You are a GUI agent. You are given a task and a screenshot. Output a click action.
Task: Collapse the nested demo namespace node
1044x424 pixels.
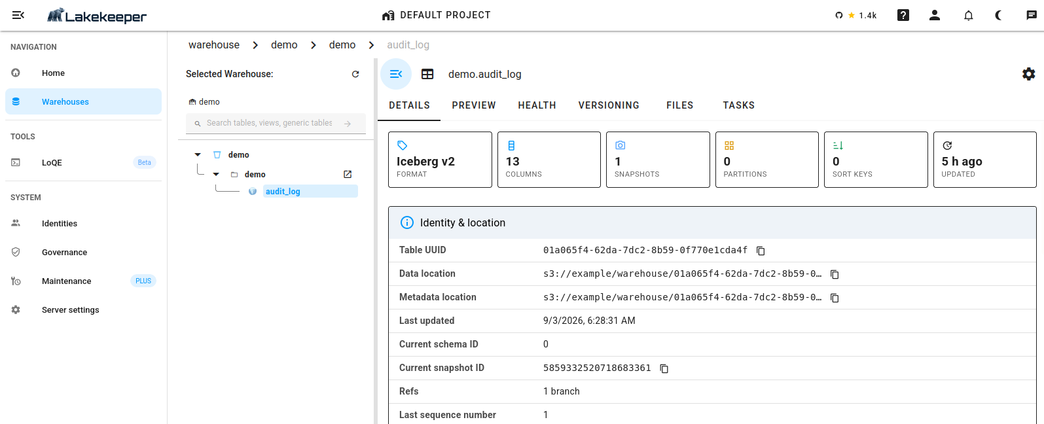tap(216, 174)
